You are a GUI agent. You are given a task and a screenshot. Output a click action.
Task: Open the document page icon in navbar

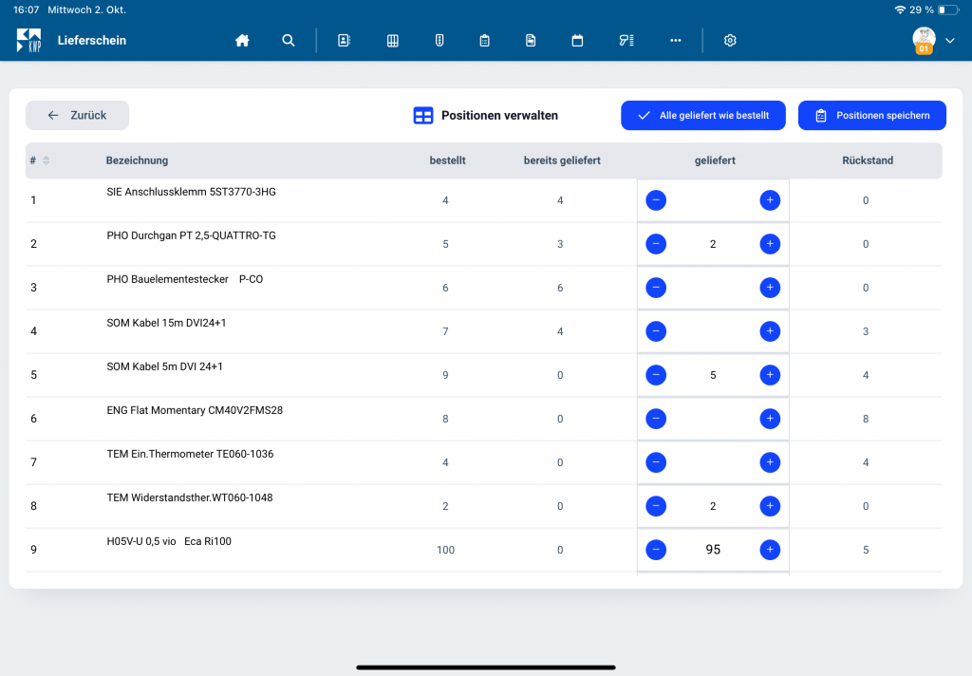pyautogui.click(x=531, y=40)
